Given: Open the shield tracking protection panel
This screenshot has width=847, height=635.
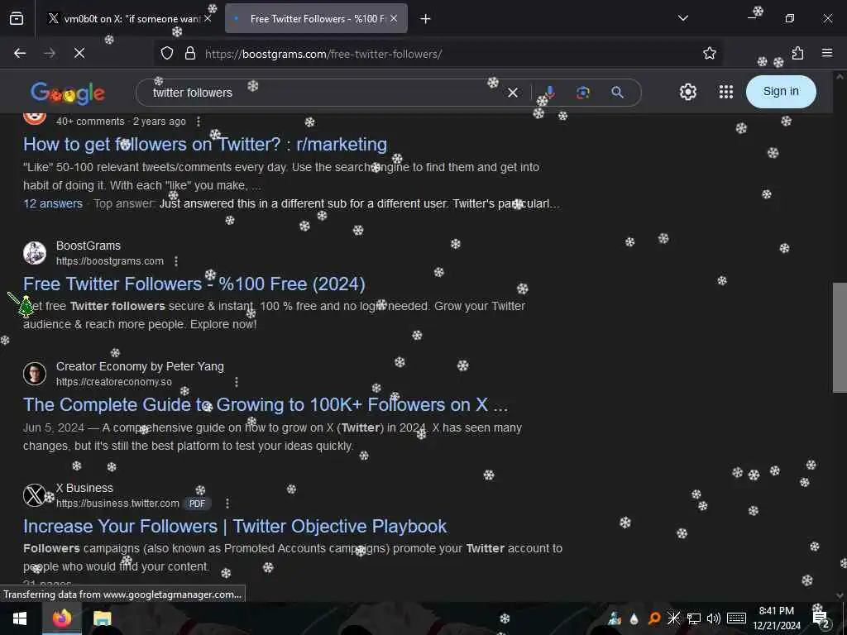Looking at the screenshot, I should (167, 53).
